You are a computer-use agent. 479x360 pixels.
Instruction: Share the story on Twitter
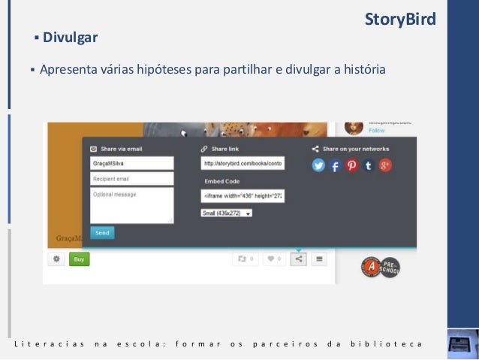tap(318, 165)
